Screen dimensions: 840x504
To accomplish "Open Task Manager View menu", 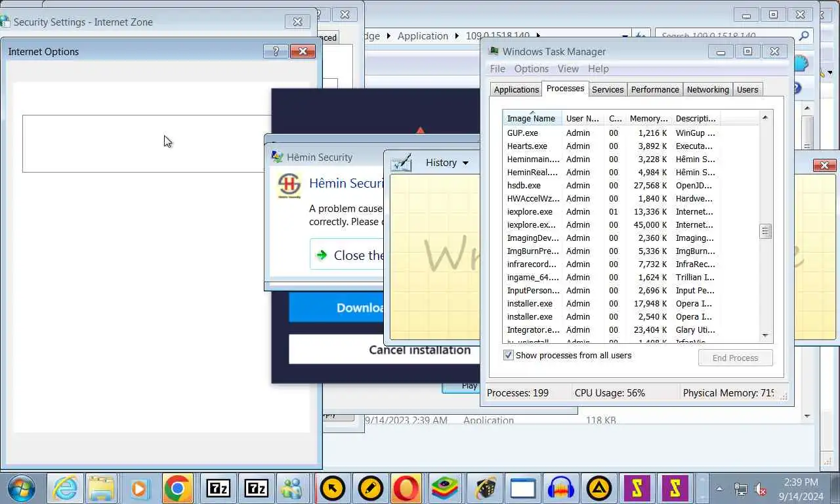I will click(x=568, y=69).
